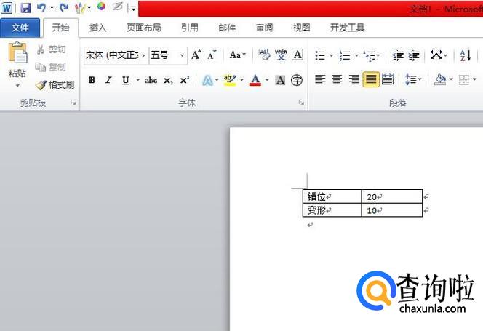Switch to the 开发工具 Developer tab
483x331 pixels.
coord(347,28)
